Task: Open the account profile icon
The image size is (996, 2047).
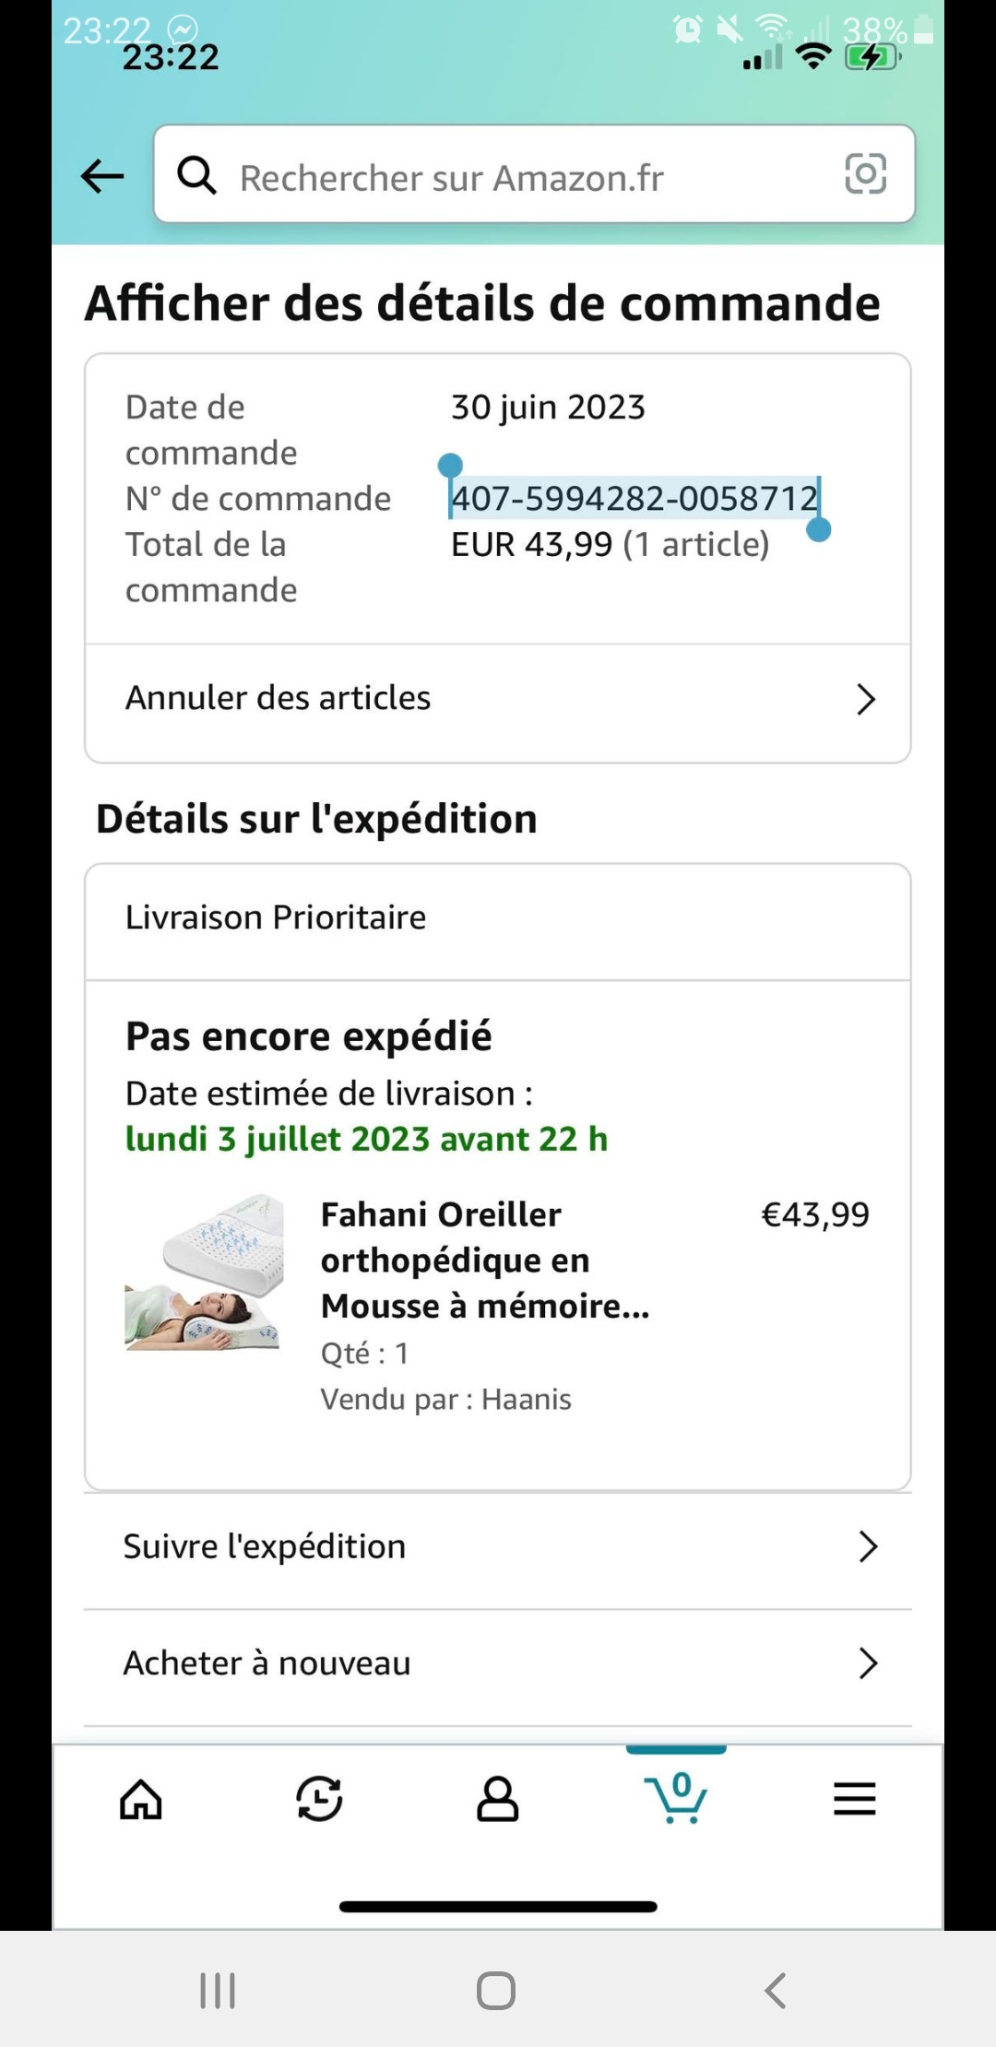Action: coord(497,1798)
